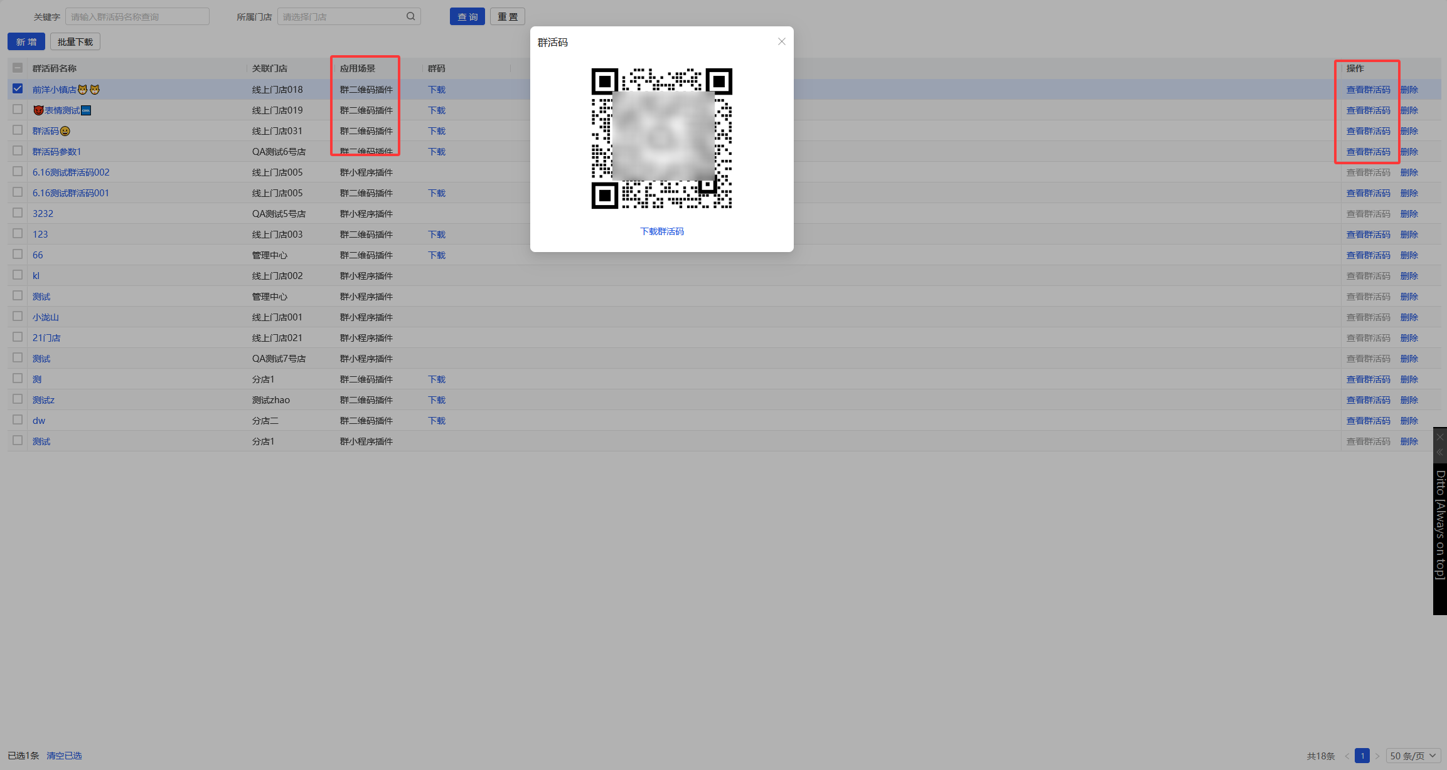1447x770 pixels.
Task: Focus the 关键字 keyword input field
Action: (137, 16)
